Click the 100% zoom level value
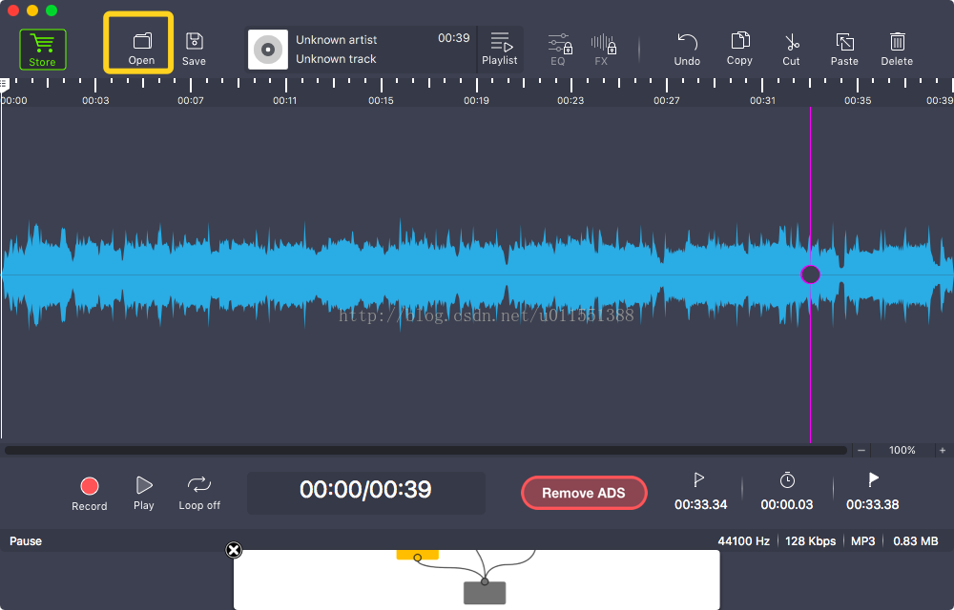The width and height of the screenshot is (954, 610). [902, 450]
